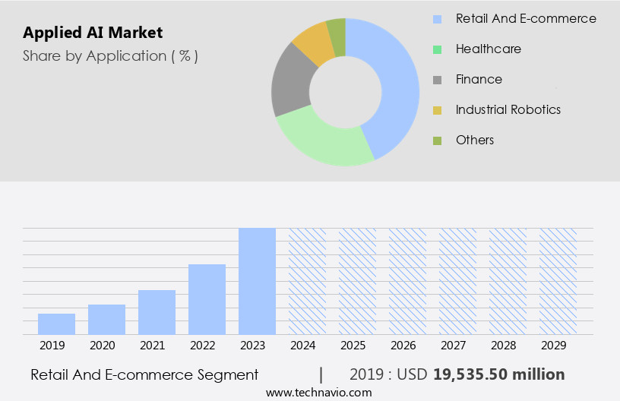620x401 pixels.
Task: Select the Industrial Robotics legend label
Action: tap(508, 110)
